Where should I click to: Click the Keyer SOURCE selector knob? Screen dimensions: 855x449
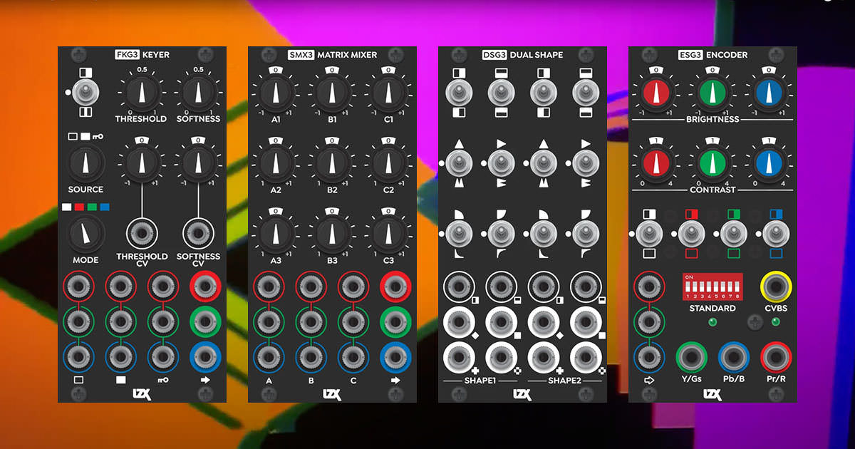[x=85, y=163]
